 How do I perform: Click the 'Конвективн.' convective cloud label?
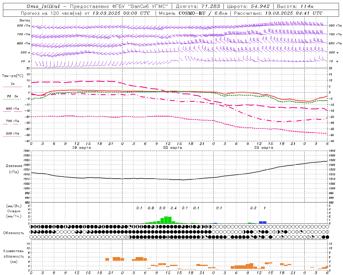point(14,251)
